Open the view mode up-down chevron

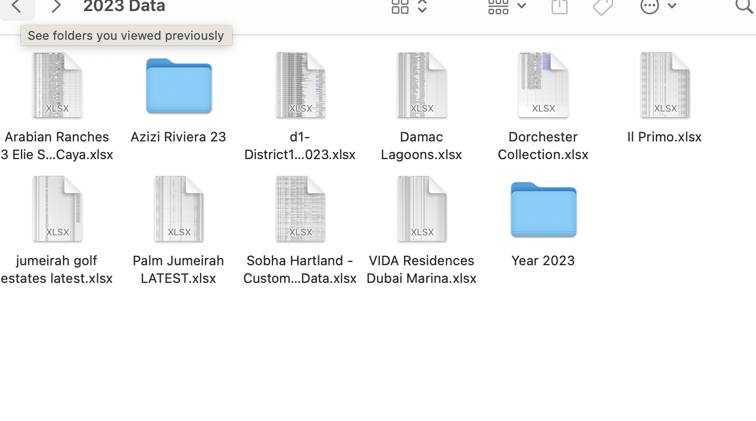422,7
